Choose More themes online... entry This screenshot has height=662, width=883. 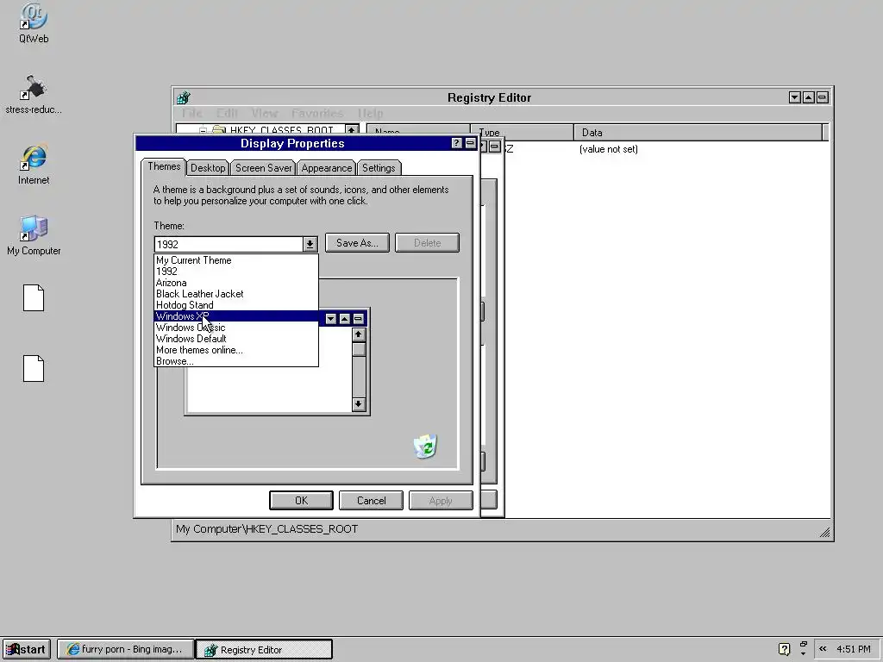[x=236, y=350]
